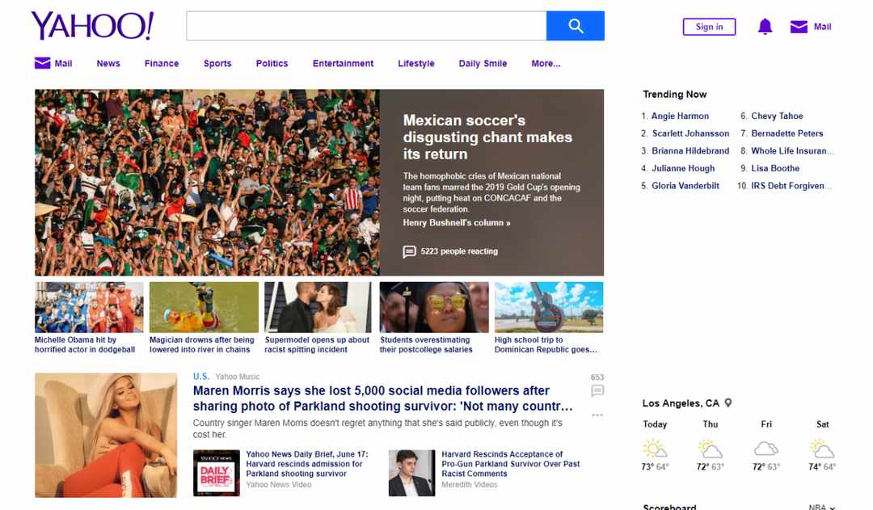Go to Daily Smile
This screenshot has width=873, height=510.
tap(483, 64)
